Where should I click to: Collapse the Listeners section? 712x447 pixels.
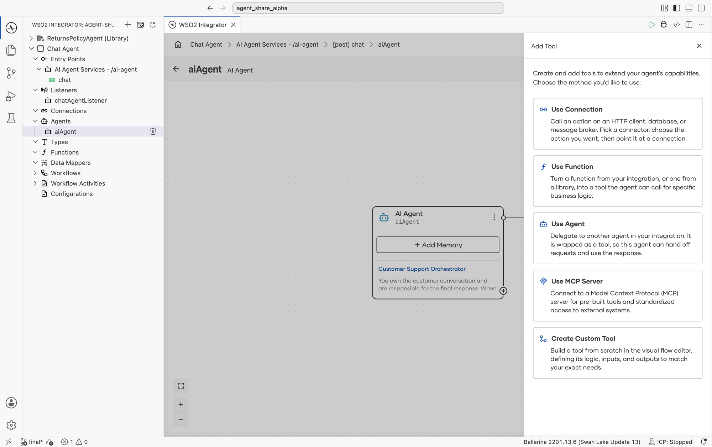pyautogui.click(x=35, y=90)
